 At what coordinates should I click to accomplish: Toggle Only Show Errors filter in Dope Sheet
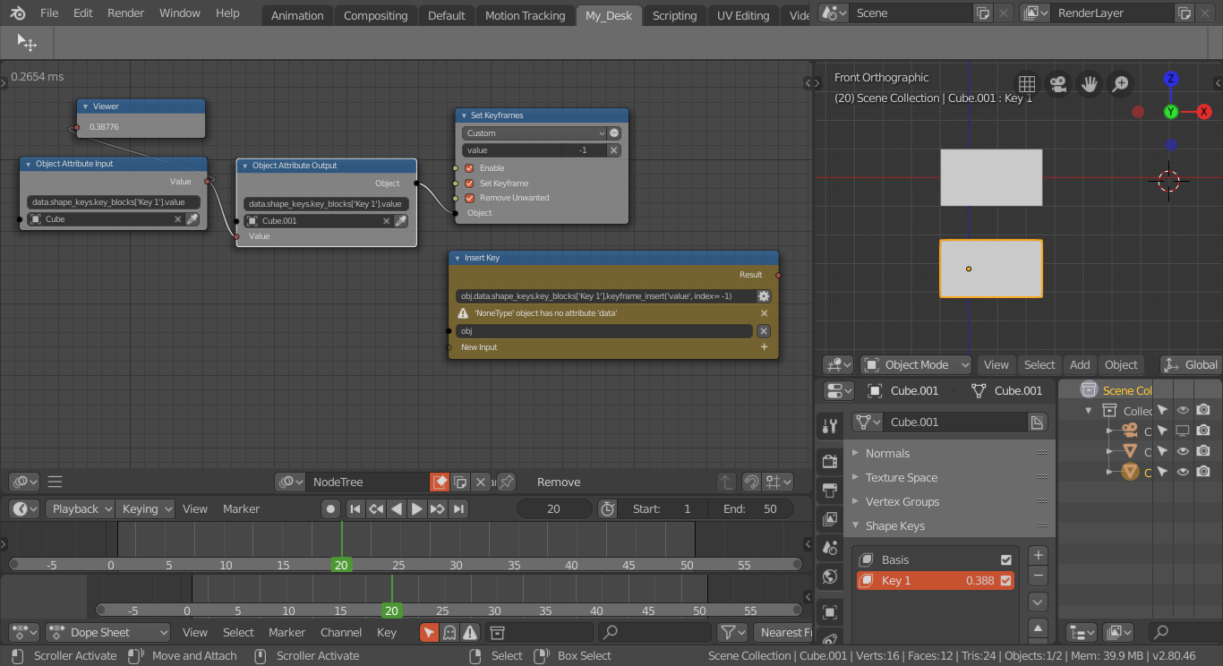[x=470, y=632]
